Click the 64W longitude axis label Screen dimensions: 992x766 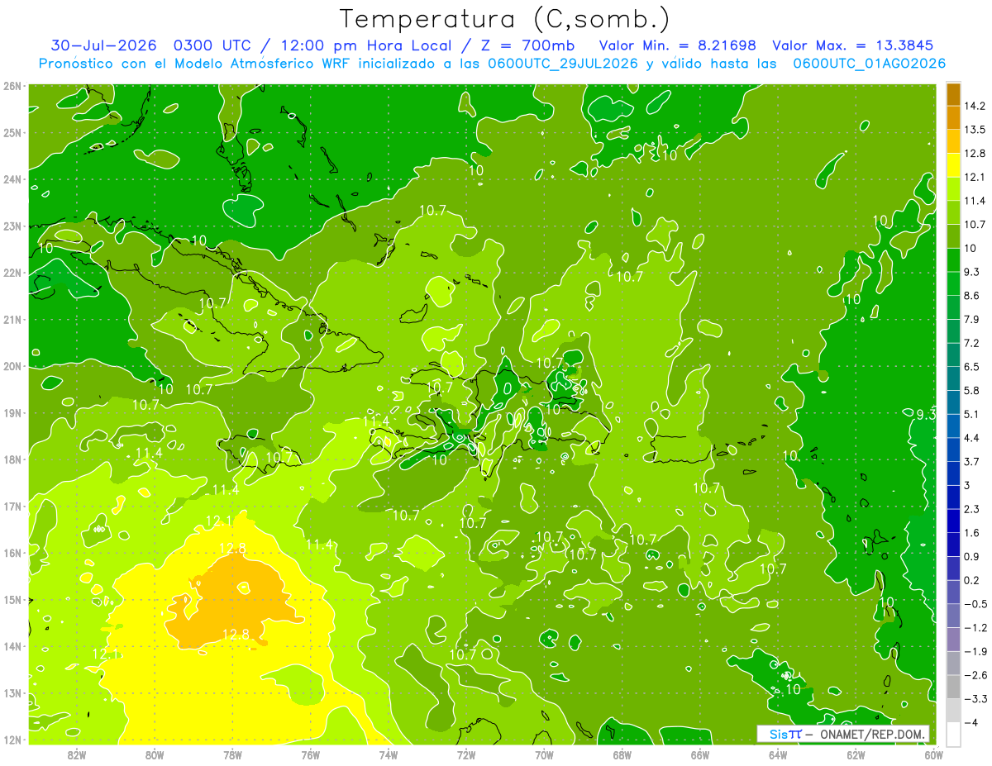pyautogui.click(x=778, y=754)
